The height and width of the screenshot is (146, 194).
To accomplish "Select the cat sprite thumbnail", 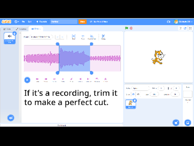I will pos(131,104).
